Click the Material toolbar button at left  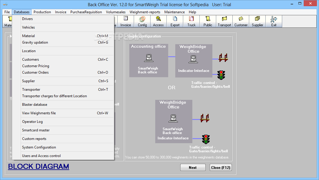click(8, 21)
